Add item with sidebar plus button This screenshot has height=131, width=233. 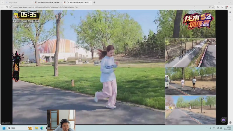[x=230, y=20]
